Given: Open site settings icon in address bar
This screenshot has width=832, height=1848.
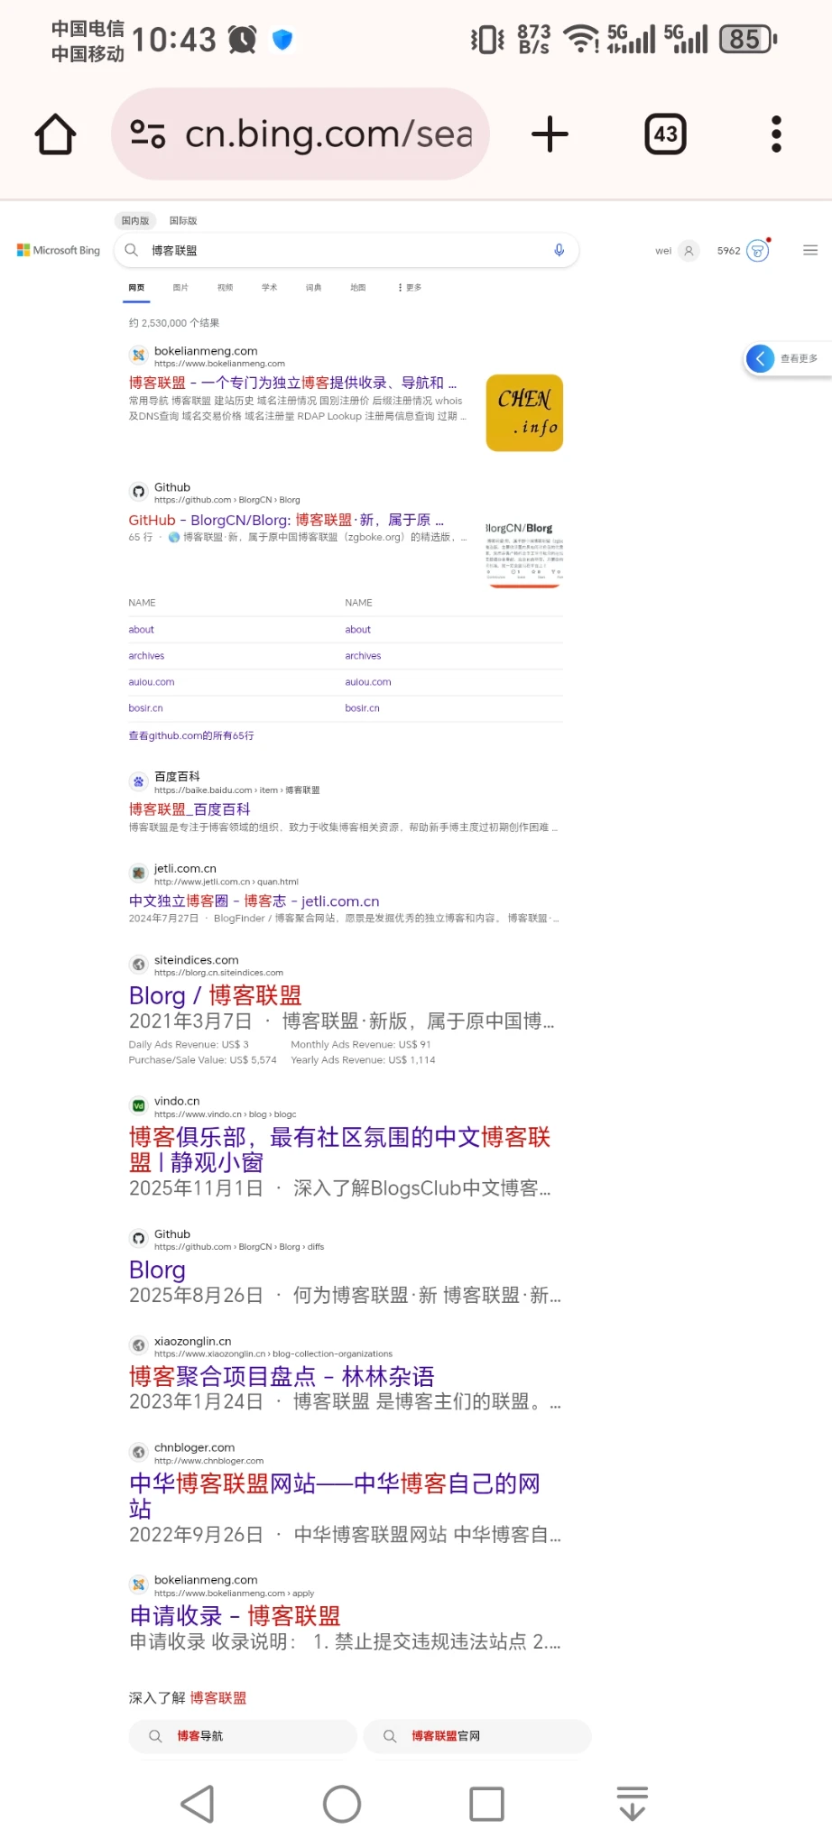Looking at the screenshot, I should tap(148, 134).
